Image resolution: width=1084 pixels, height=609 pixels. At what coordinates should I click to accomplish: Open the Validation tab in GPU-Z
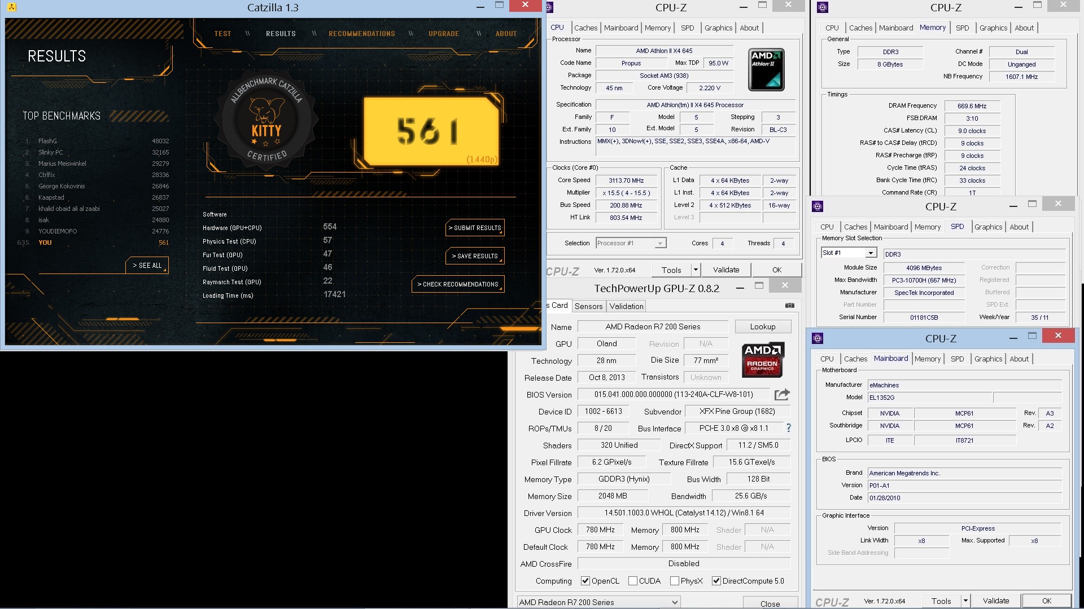(x=626, y=306)
